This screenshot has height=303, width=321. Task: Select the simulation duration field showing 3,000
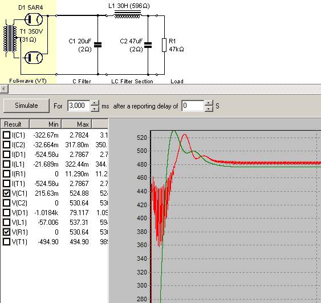point(79,106)
